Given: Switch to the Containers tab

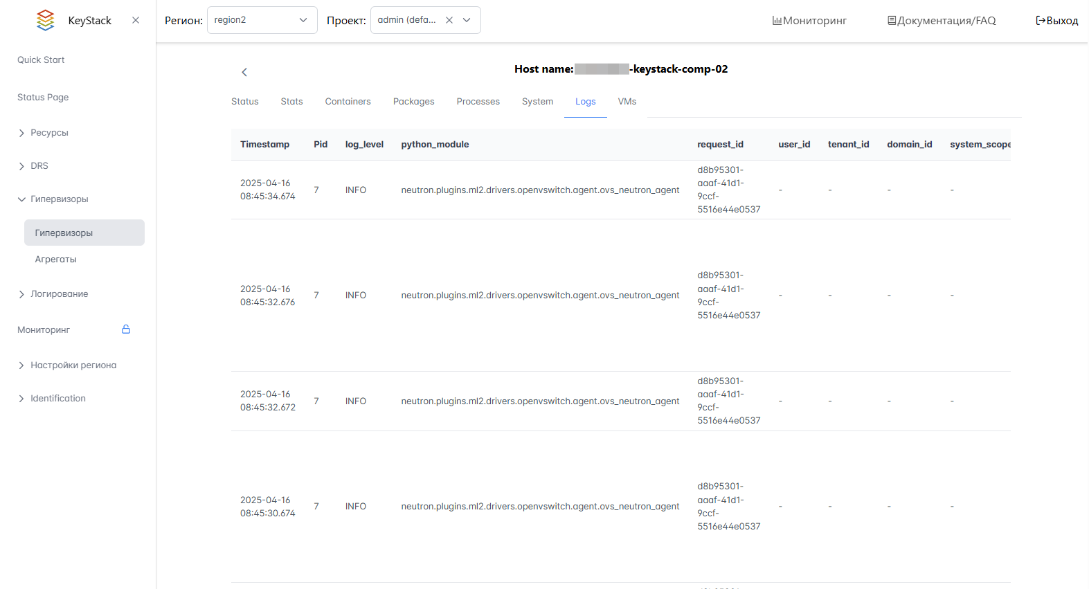Looking at the screenshot, I should coord(348,102).
